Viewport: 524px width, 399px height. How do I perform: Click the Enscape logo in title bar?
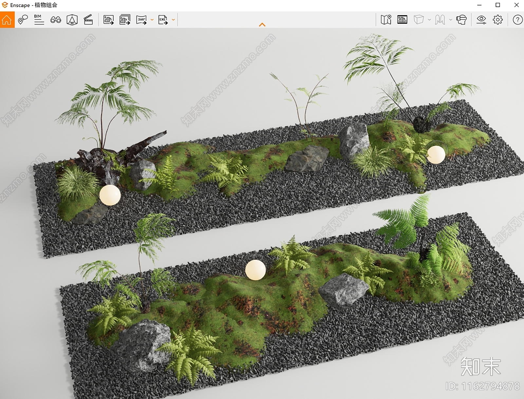[5, 5]
